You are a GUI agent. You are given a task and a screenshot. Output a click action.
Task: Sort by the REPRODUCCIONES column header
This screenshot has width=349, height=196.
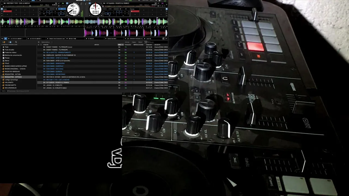coord(139,45)
